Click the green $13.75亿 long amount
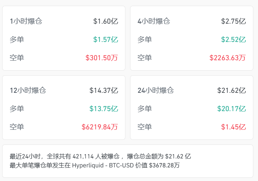Screen dimensions: 258x181 pyautogui.click(x=104, y=109)
